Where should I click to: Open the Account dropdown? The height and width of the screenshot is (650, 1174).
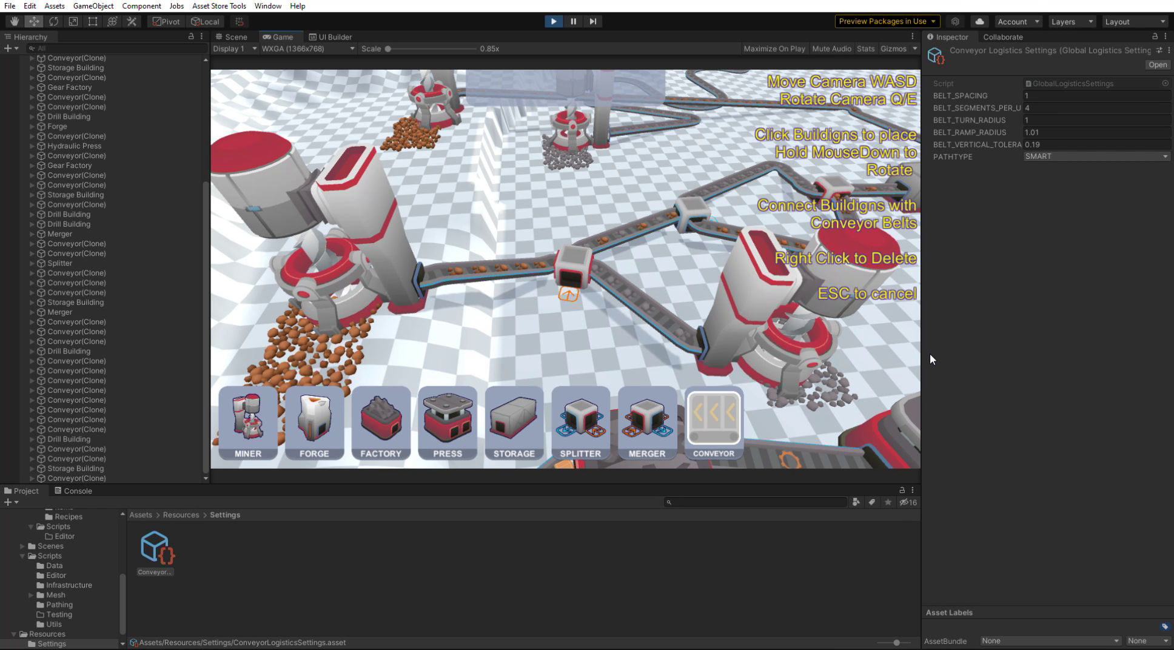pos(1018,21)
